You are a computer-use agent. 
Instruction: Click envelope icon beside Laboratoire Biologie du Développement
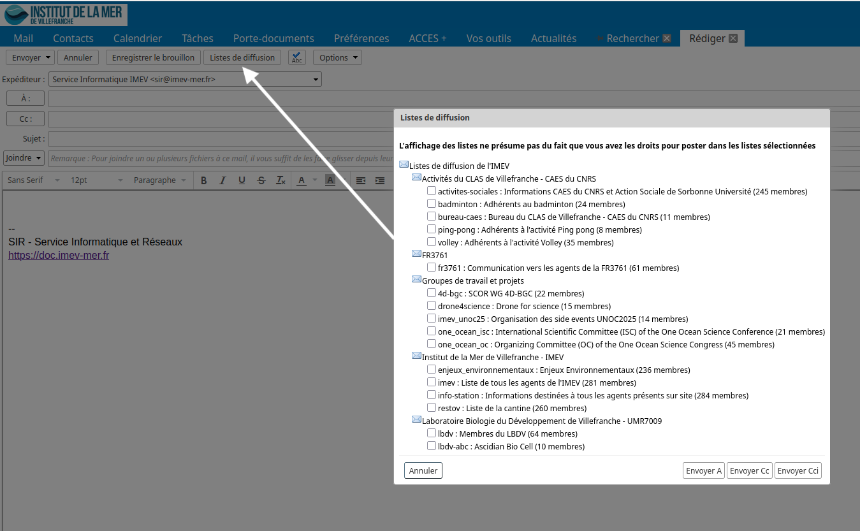pos(416,420)
